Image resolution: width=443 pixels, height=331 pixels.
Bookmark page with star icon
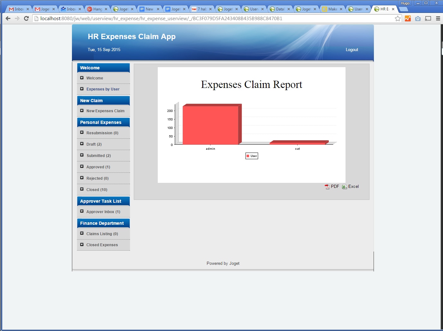point(398,19)
